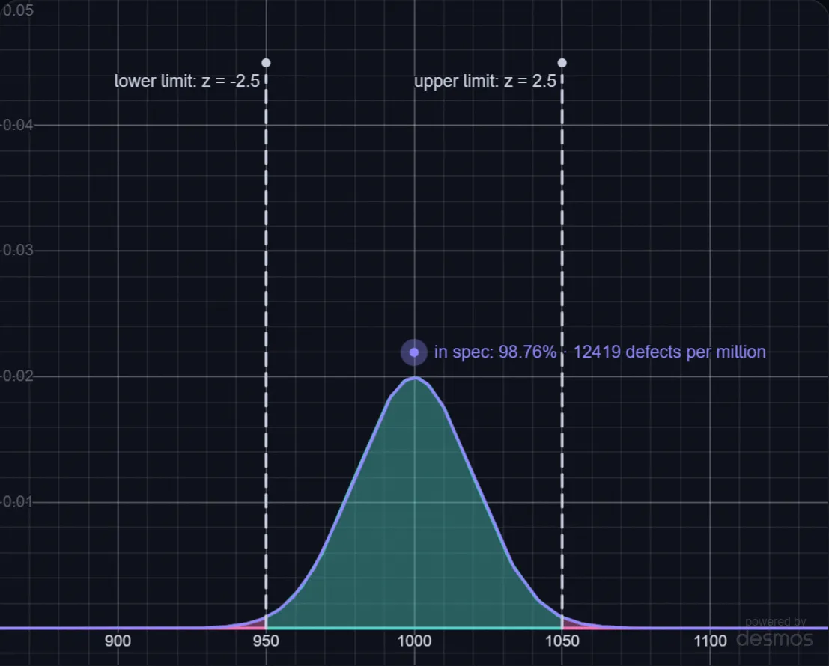Click the y-axis label 0.03
This screenshot has height=666, width=829.
17,251
